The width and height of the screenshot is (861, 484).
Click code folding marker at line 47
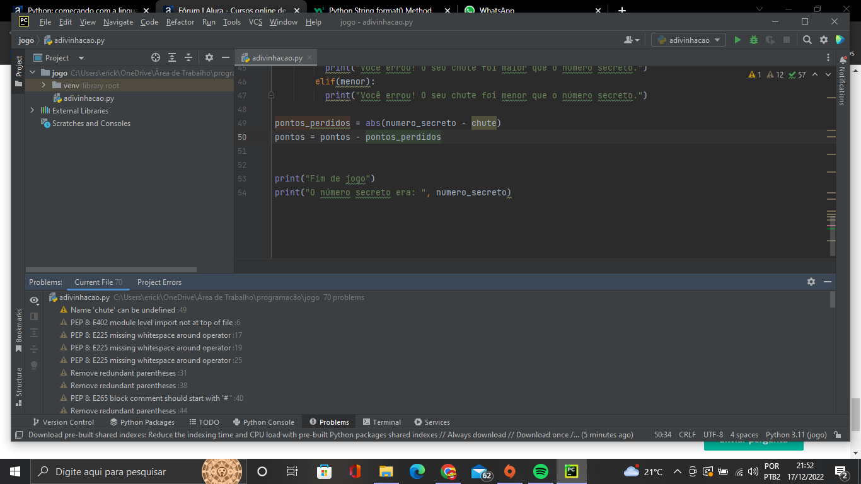click(x=271, y=96)
